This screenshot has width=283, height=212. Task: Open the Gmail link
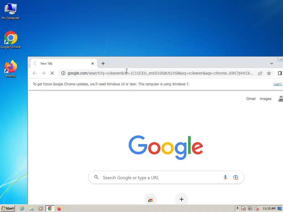(251, 99)
